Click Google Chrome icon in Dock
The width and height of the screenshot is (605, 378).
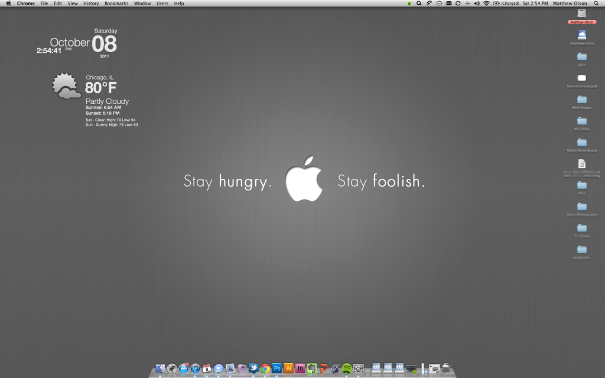(x=265, y=369)
